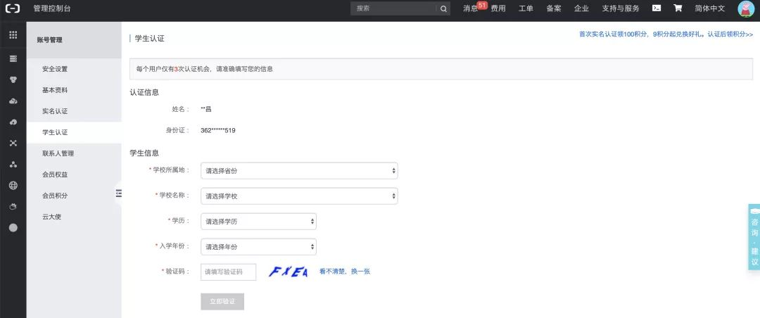760x318 pixels.
Task: Click the globe icon in sidebar
Action: click(13, 185)
